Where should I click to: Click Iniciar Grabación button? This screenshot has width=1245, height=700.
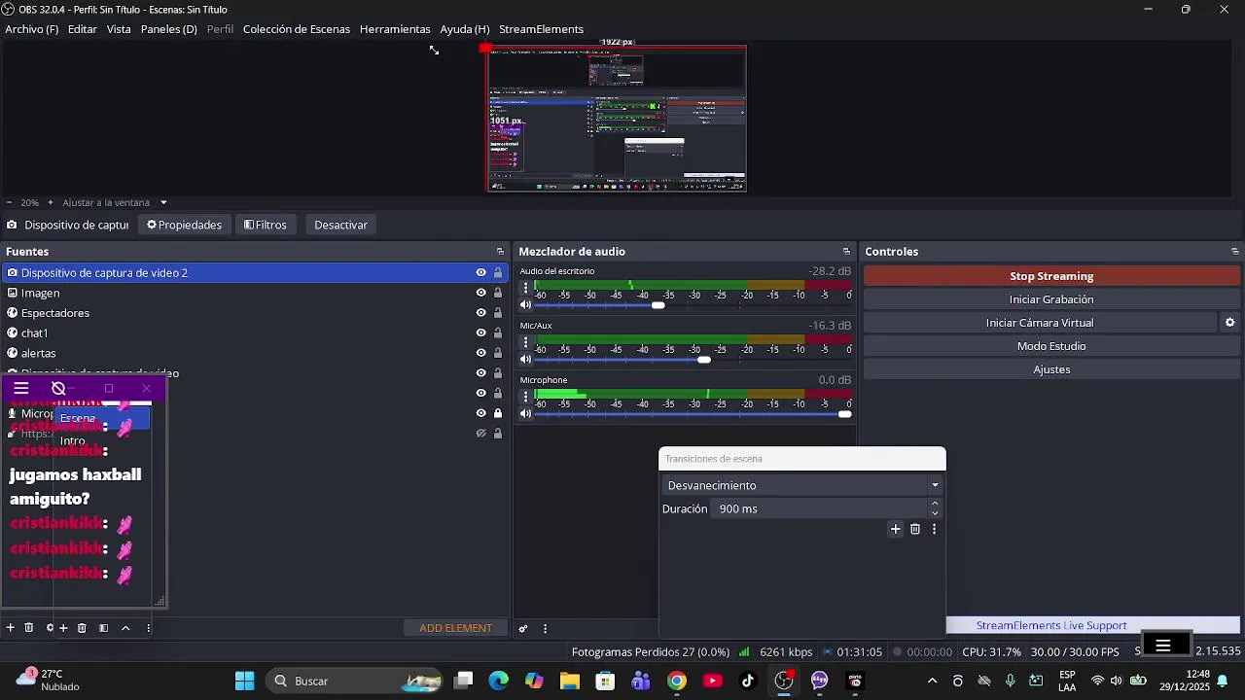coord(1051,299)
